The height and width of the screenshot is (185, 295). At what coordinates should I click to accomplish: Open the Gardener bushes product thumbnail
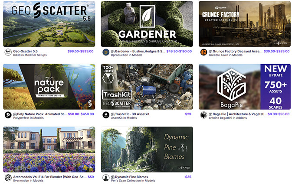[x=147, y=24]
